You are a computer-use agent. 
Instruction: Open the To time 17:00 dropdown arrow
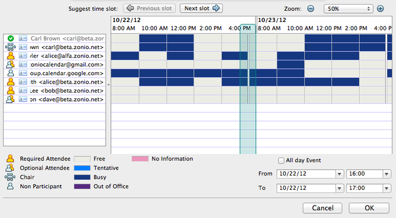[386, 188]
